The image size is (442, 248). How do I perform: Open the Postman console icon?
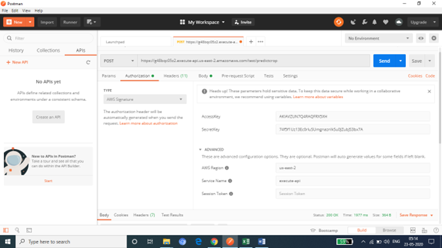click(x=29, y=230)
